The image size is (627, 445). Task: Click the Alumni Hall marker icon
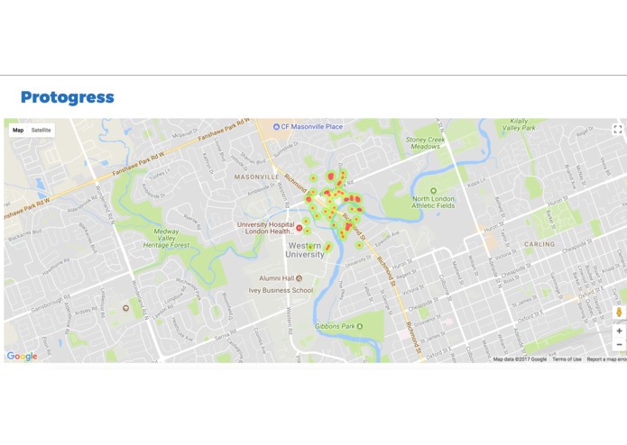coord(299,278)
